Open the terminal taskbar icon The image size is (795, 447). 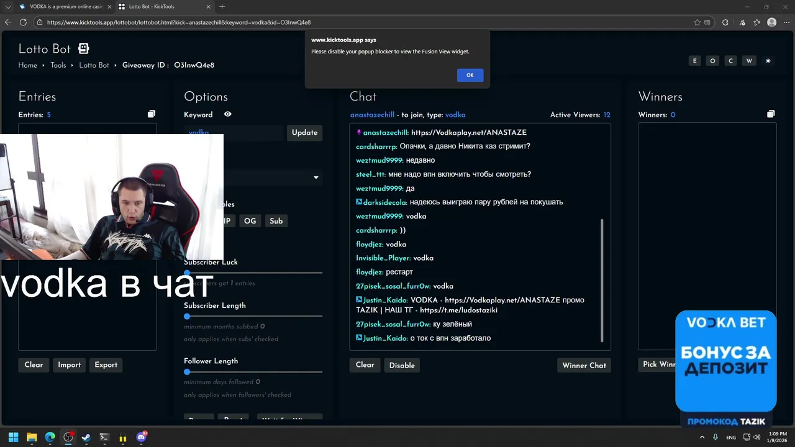point(104,437)
